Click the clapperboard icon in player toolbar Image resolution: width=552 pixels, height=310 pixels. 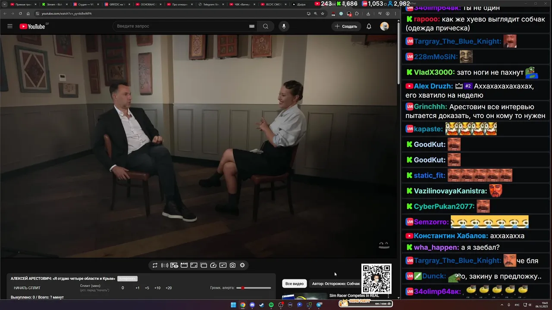pyautogui.click(x=184, y=265)
